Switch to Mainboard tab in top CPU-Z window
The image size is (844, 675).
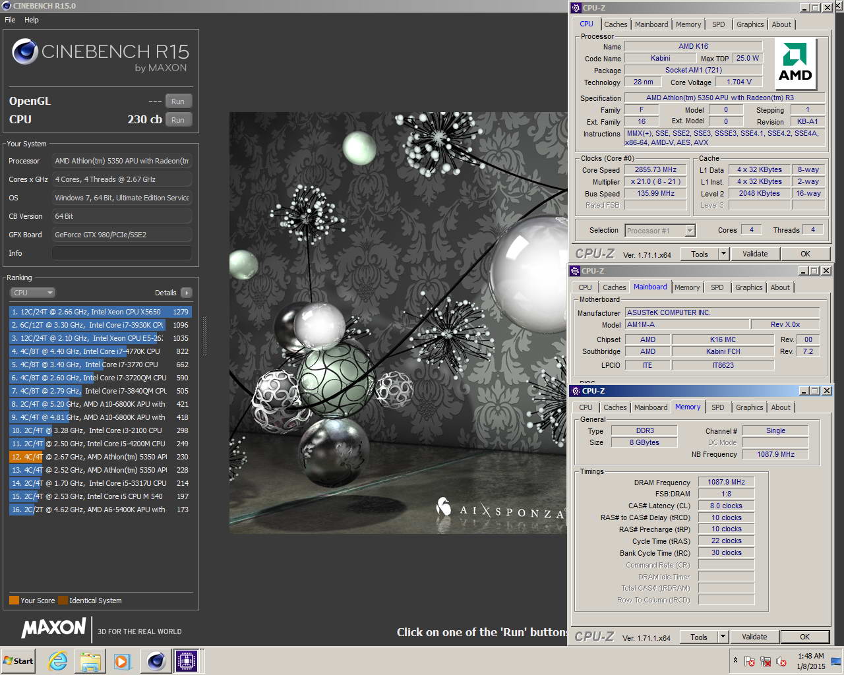point(651,24)
